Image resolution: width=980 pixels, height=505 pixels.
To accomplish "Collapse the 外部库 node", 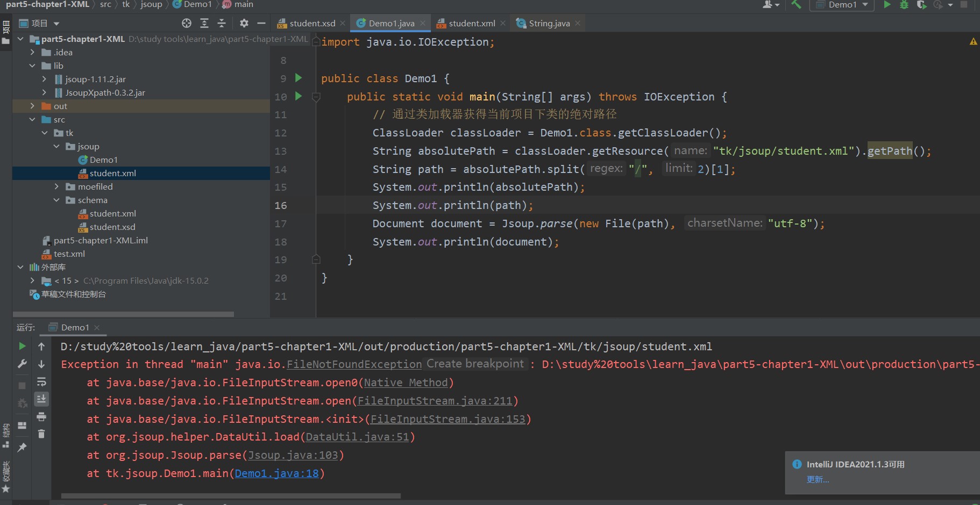I will tap(20, 267).
